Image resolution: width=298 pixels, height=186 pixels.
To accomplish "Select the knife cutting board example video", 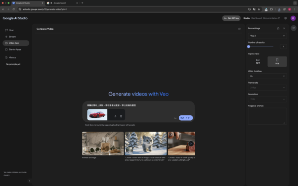I will [181, 143].
